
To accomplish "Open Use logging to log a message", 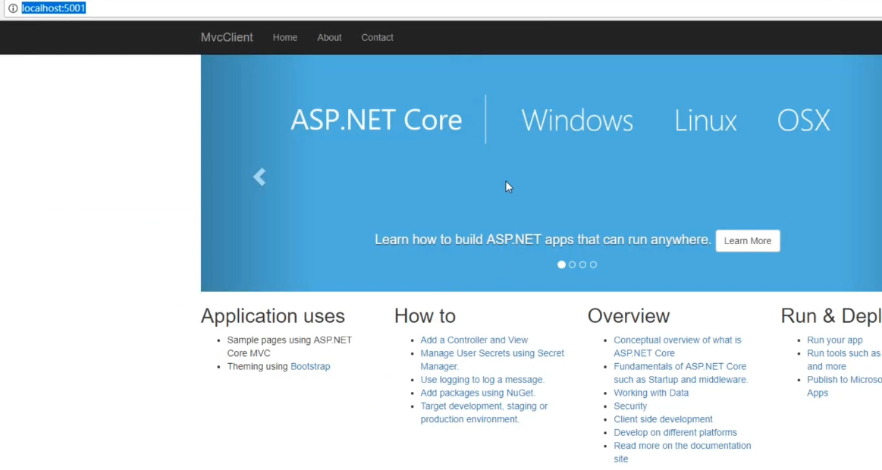I will [x=482, y=380].
